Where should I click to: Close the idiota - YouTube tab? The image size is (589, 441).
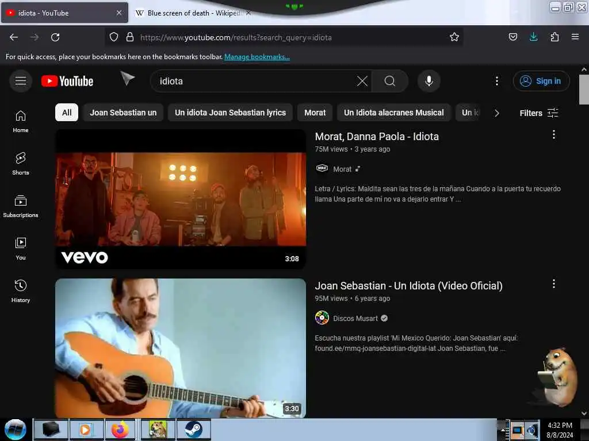coord(119,13)
